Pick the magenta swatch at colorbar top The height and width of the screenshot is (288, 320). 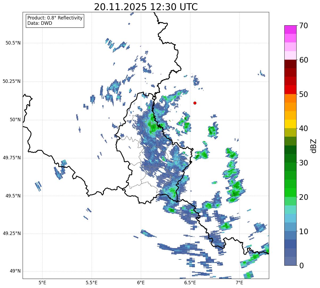point(290,30)
